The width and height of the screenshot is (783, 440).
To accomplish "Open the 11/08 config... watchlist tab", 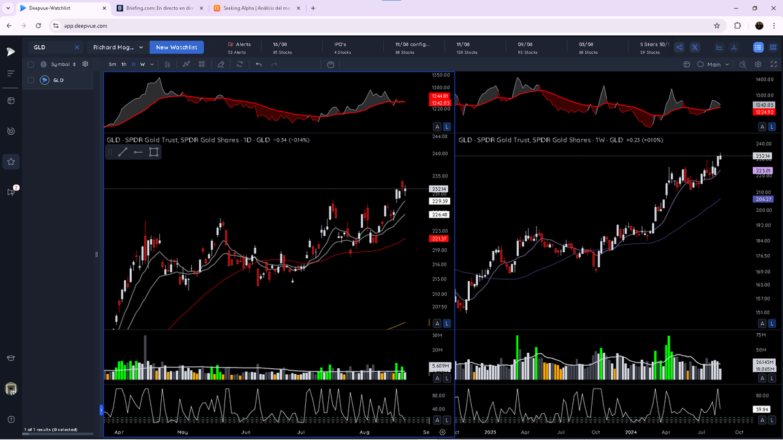I will (x=412, y=48).
